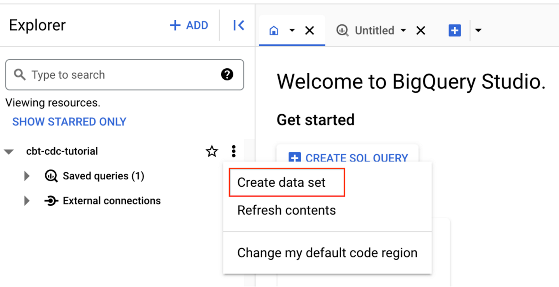The image size is (559, 287).
Task: Open a new tab with the blue plus icon
Action: point(454,30)
